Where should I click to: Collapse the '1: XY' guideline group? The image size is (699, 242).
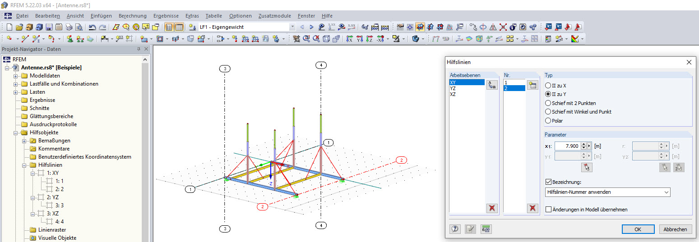33,173
